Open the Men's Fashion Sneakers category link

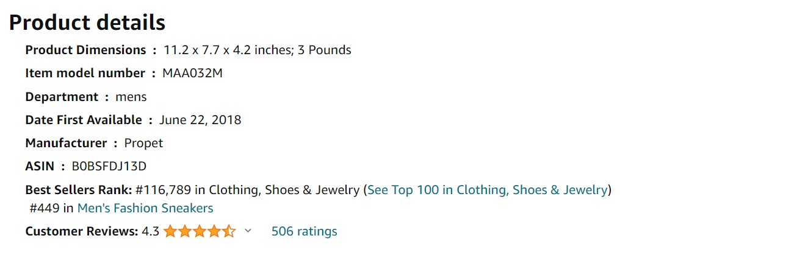(x=145, y=208)
